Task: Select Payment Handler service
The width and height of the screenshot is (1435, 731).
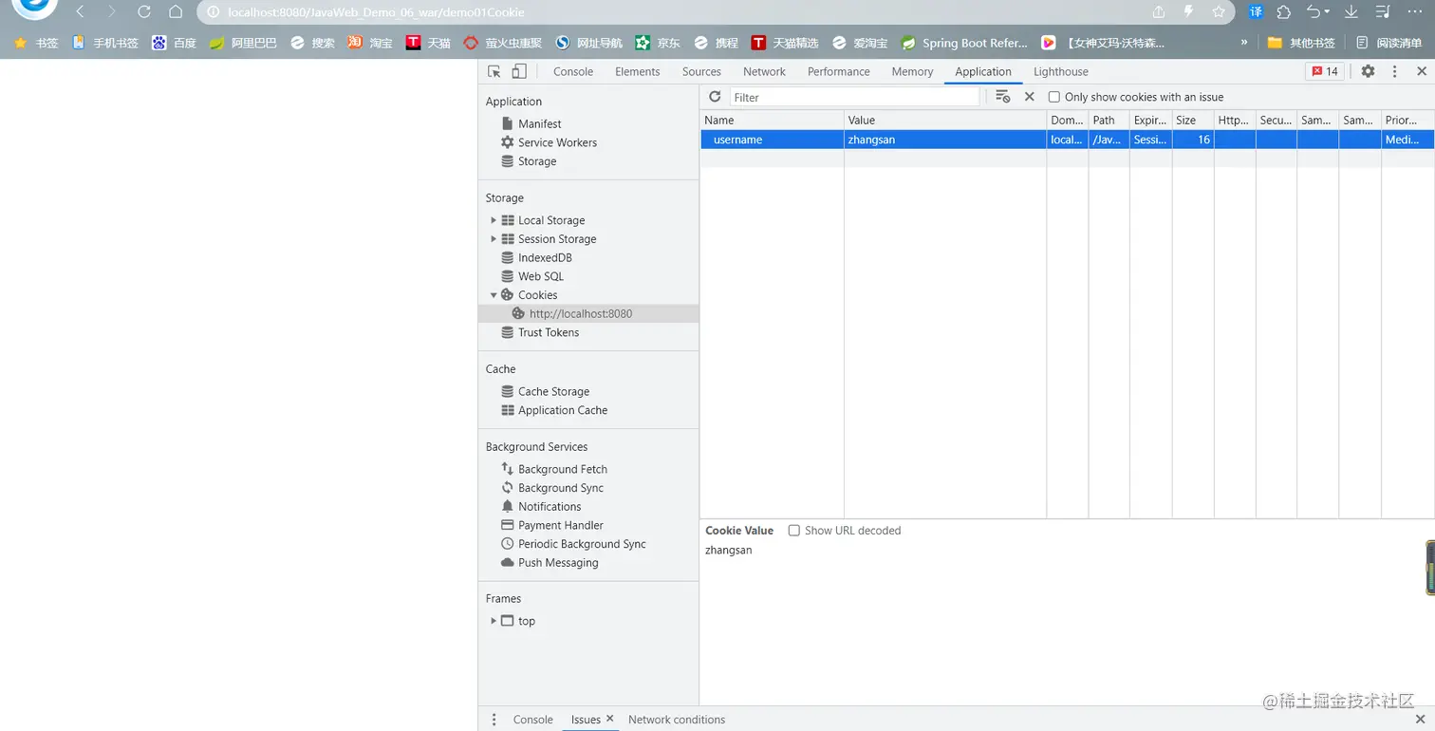Action: 560,525
